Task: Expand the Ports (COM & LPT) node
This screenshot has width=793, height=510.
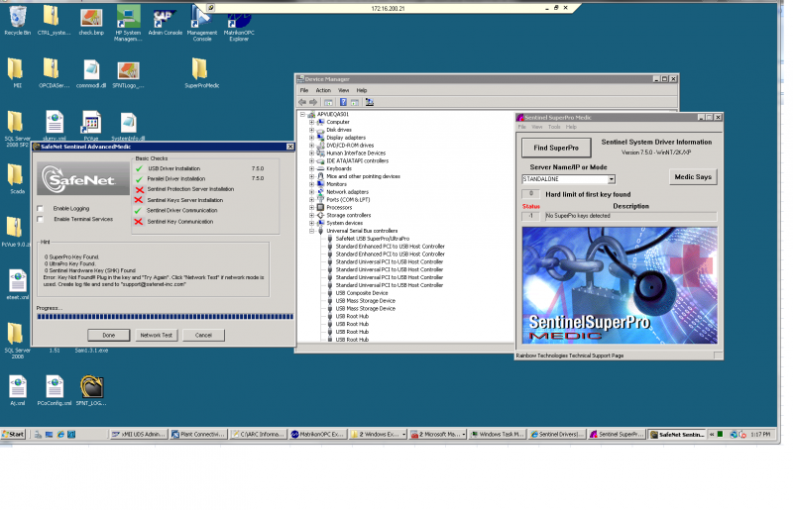Action: pyautogui.click(x=311, y=200)
